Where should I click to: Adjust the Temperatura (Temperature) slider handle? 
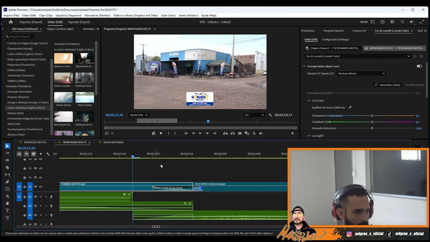click(372, 116)
